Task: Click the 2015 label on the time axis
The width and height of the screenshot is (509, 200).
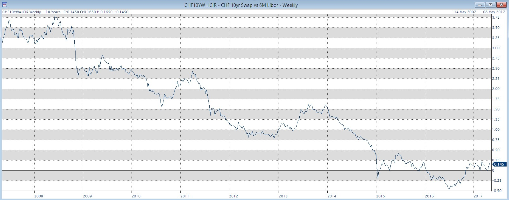Action: (380, 196)
